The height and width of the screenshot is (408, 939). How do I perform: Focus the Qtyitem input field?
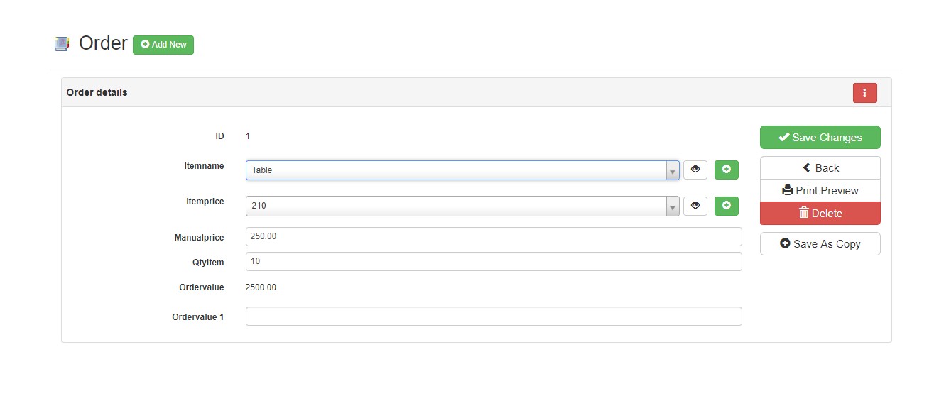(494, 261)
